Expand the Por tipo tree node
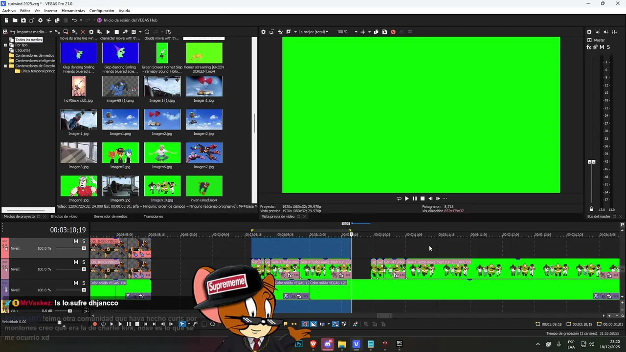 point(5,45)
